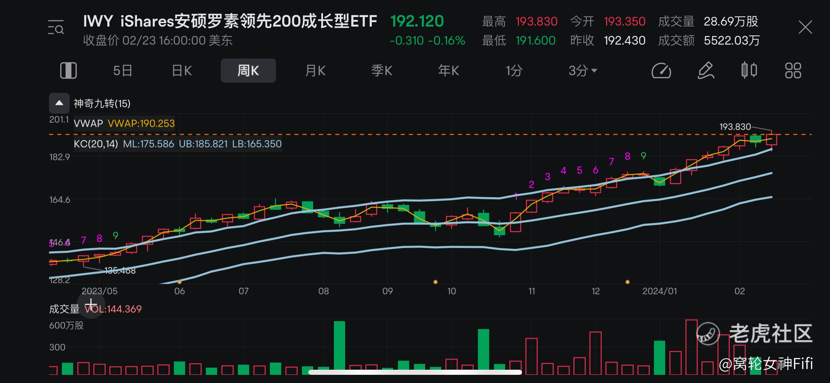Open the four-square grid menu icon
Viewport: 830px width, 383px height.
coord(793,70)
